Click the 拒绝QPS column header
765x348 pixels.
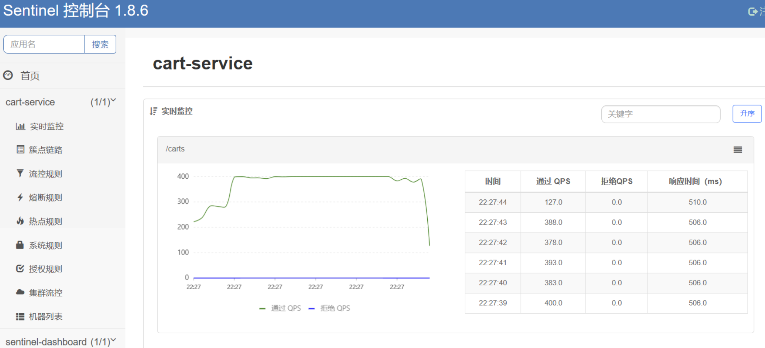(x=617, y=182)
